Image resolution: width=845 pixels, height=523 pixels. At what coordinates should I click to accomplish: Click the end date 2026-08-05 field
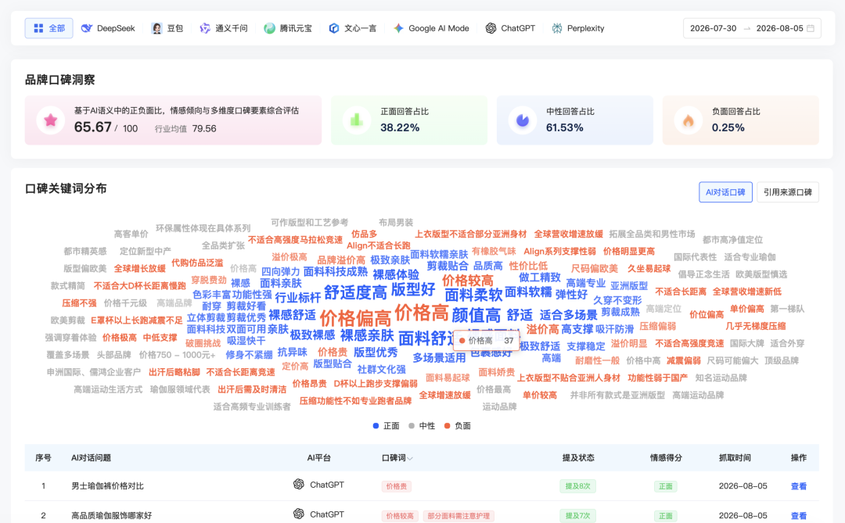point(779,28)
